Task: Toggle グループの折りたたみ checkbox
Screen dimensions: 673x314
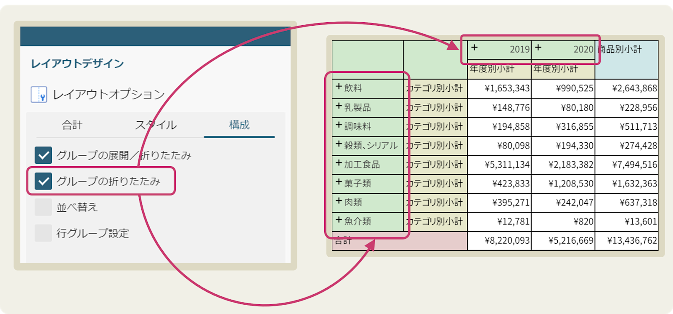Action: tap(43, 181)
